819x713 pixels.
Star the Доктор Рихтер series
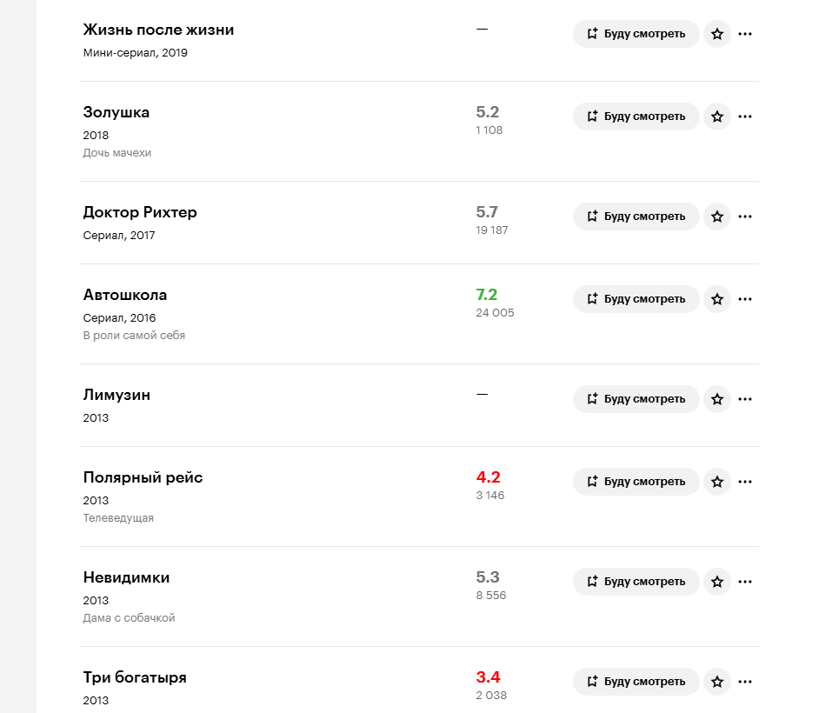coord(717,217)
